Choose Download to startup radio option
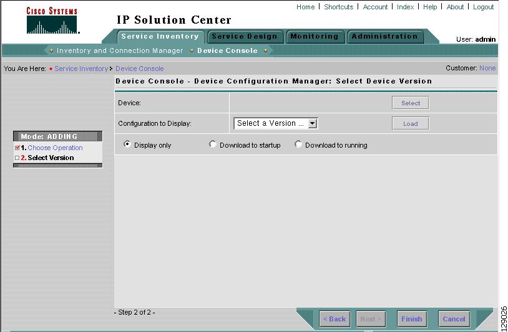This screenshot has height=332, width=508. point(213,144)
